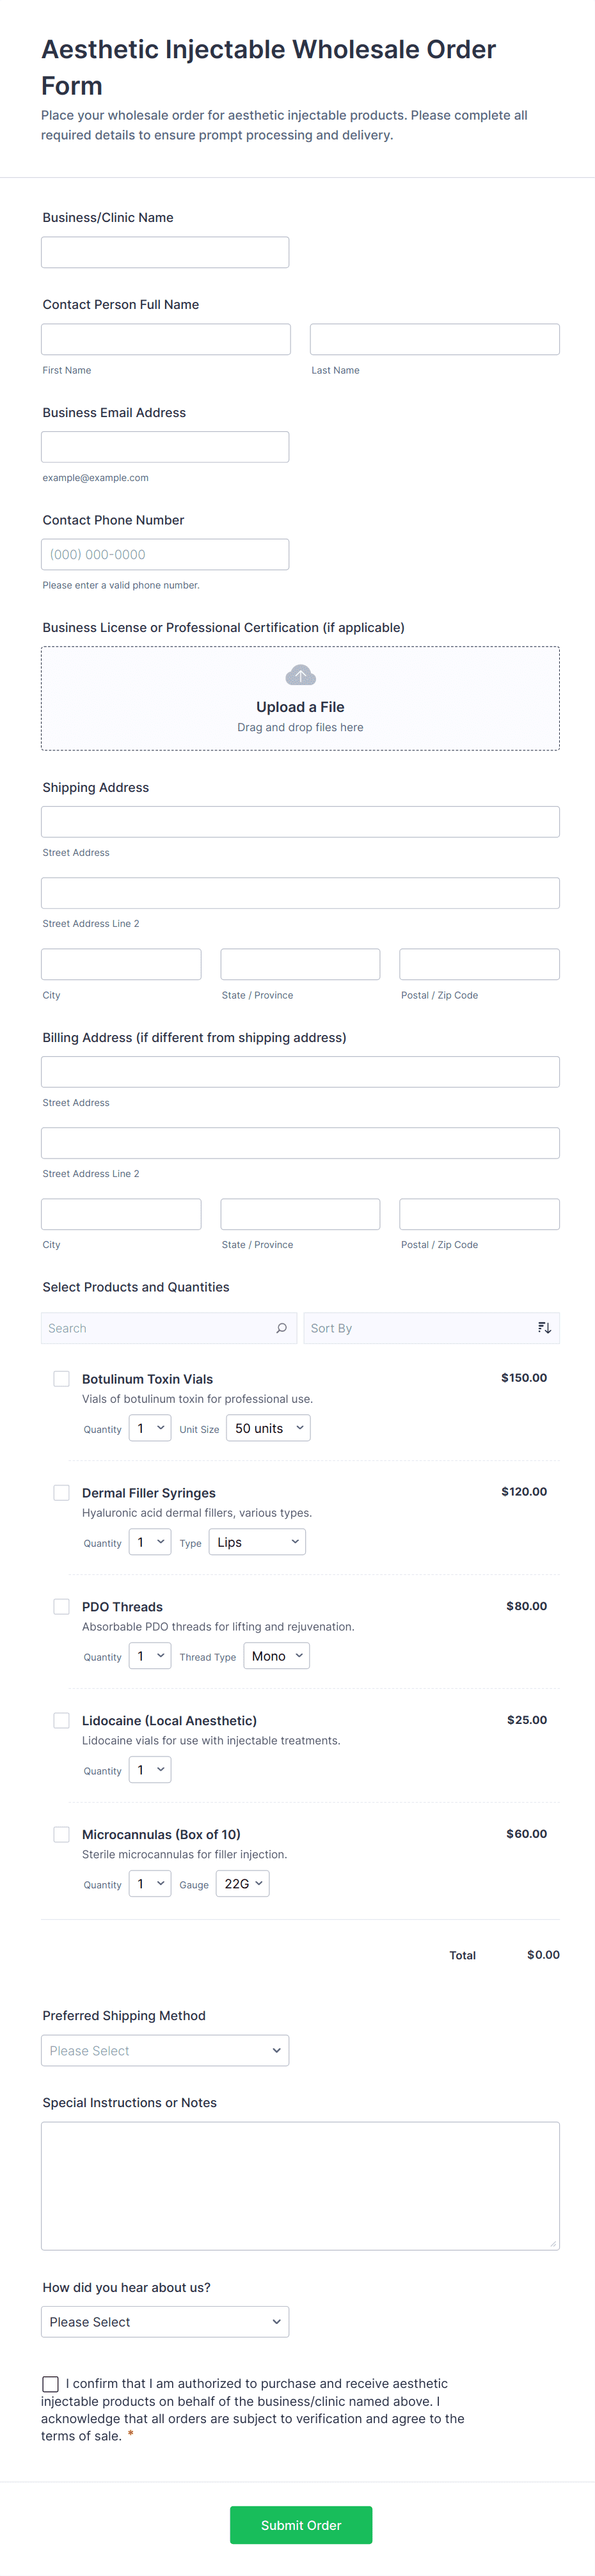
Task: Check the Botulinum Toxin Vials checkbox
Action: (62, 1379)
